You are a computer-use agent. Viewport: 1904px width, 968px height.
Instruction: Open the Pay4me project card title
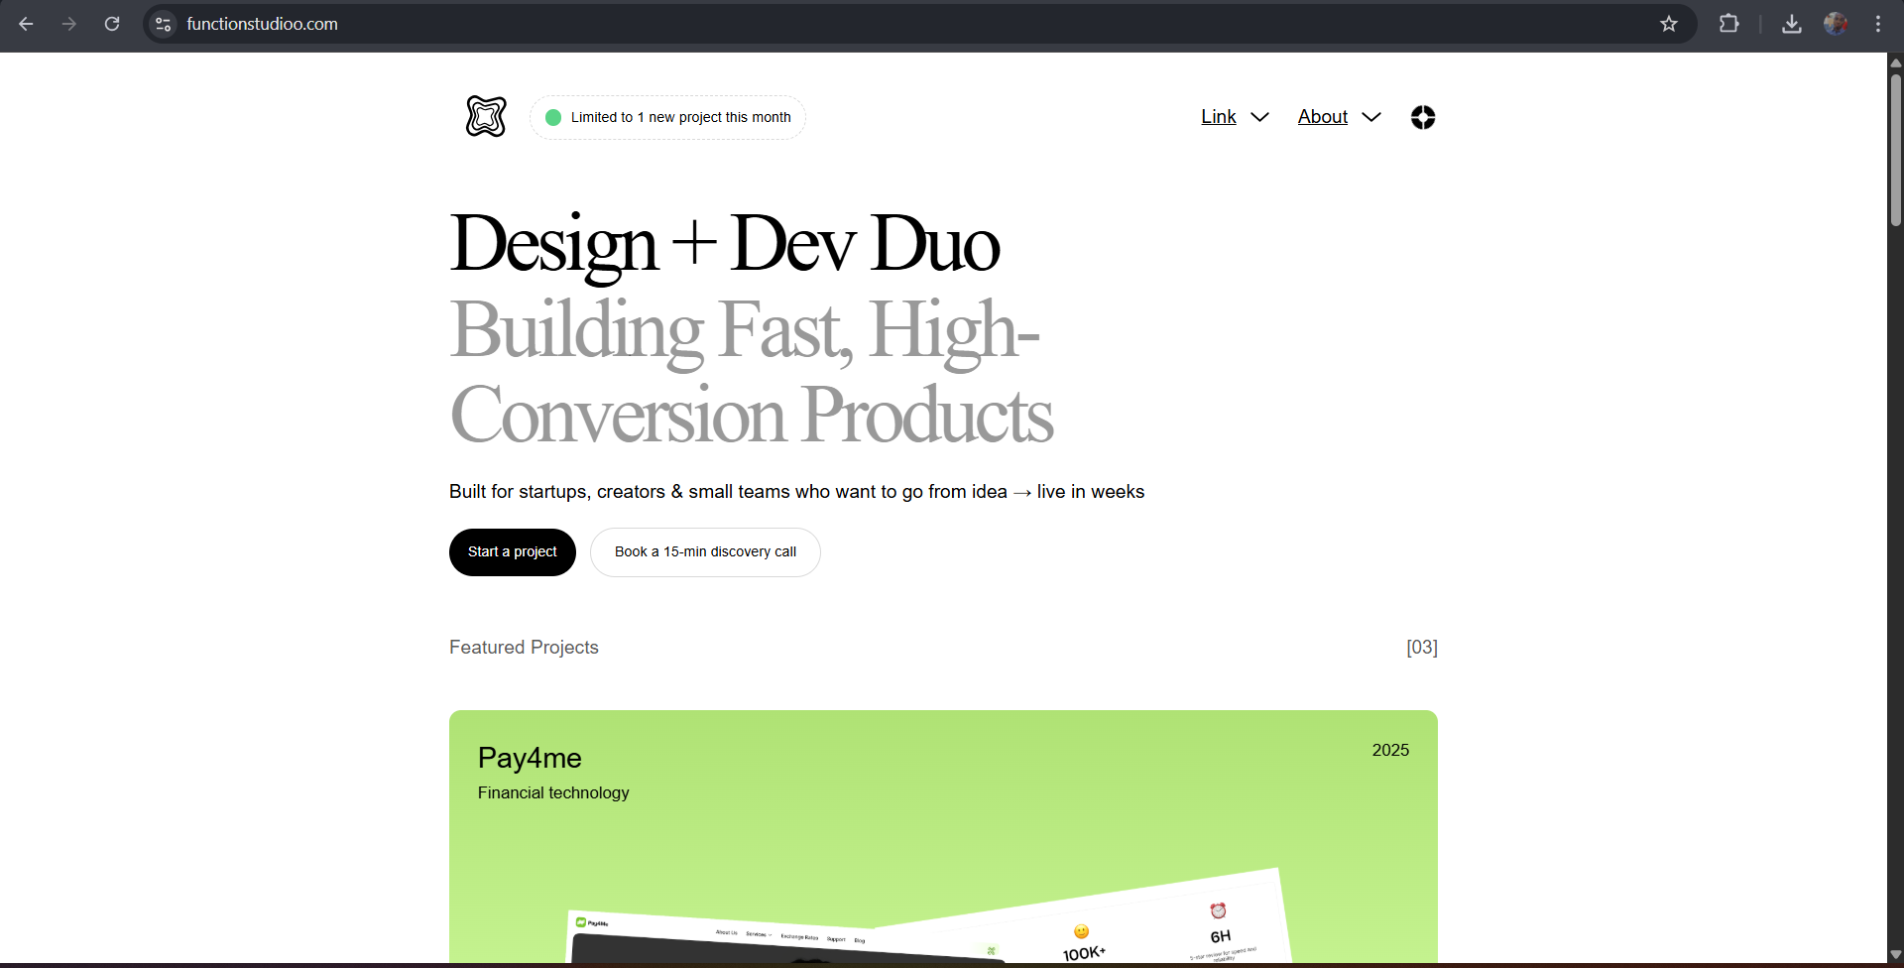coord(530,758)
